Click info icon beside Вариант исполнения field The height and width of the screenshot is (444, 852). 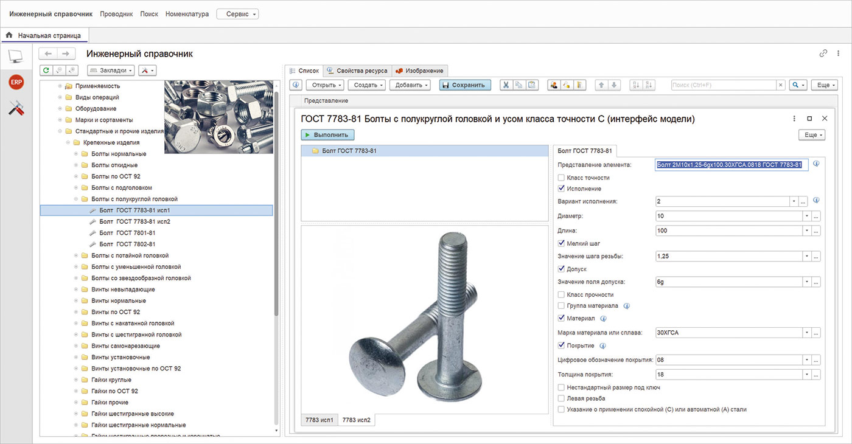click(x=816, y=199)
